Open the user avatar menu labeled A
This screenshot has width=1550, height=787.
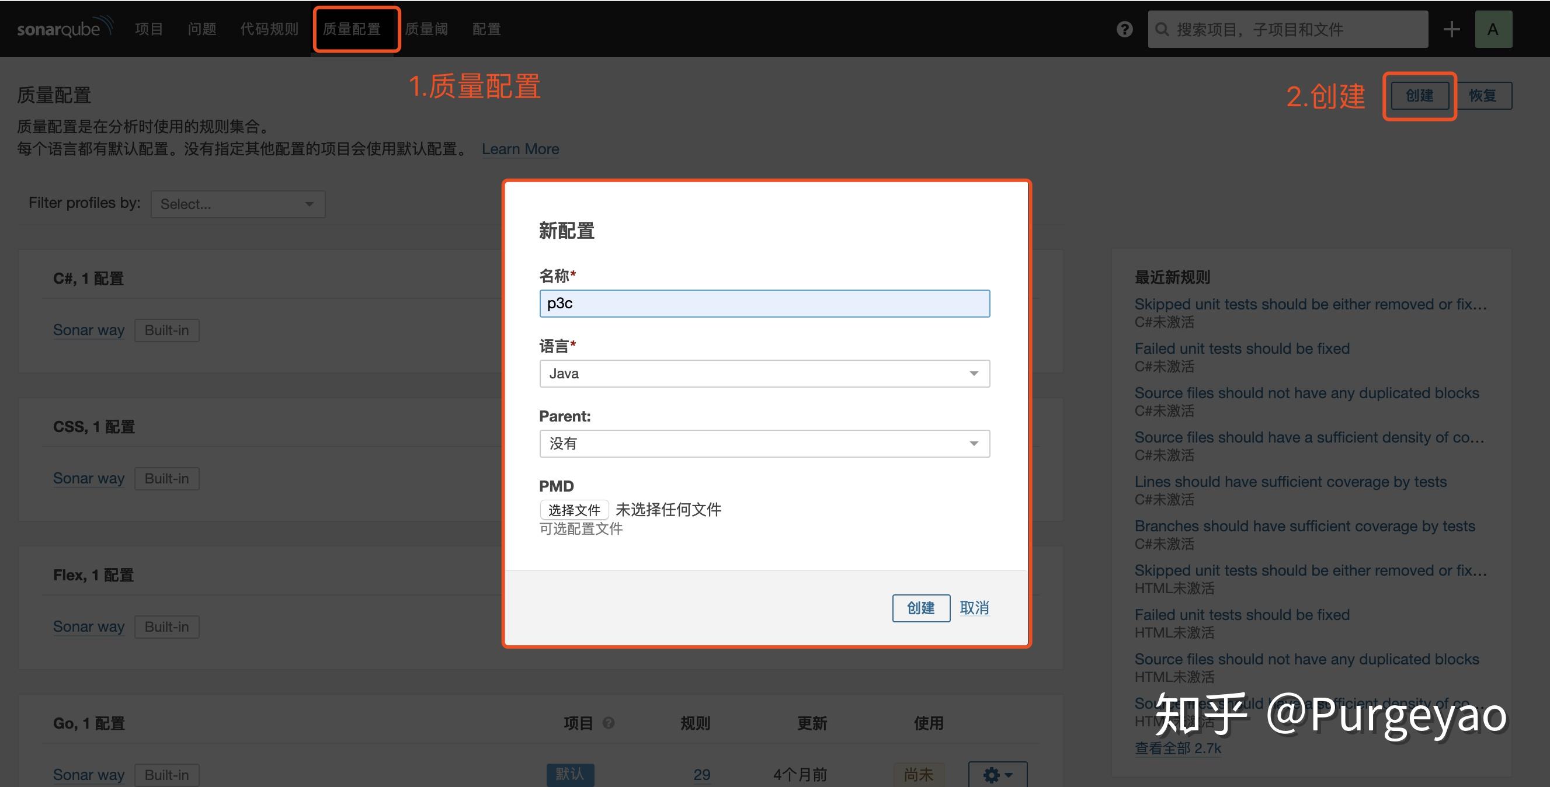(1494, 28)
